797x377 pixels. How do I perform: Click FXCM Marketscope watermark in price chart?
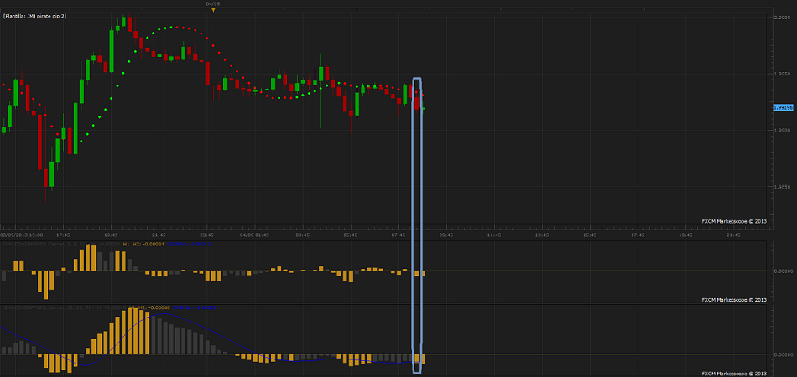(734, 221)
